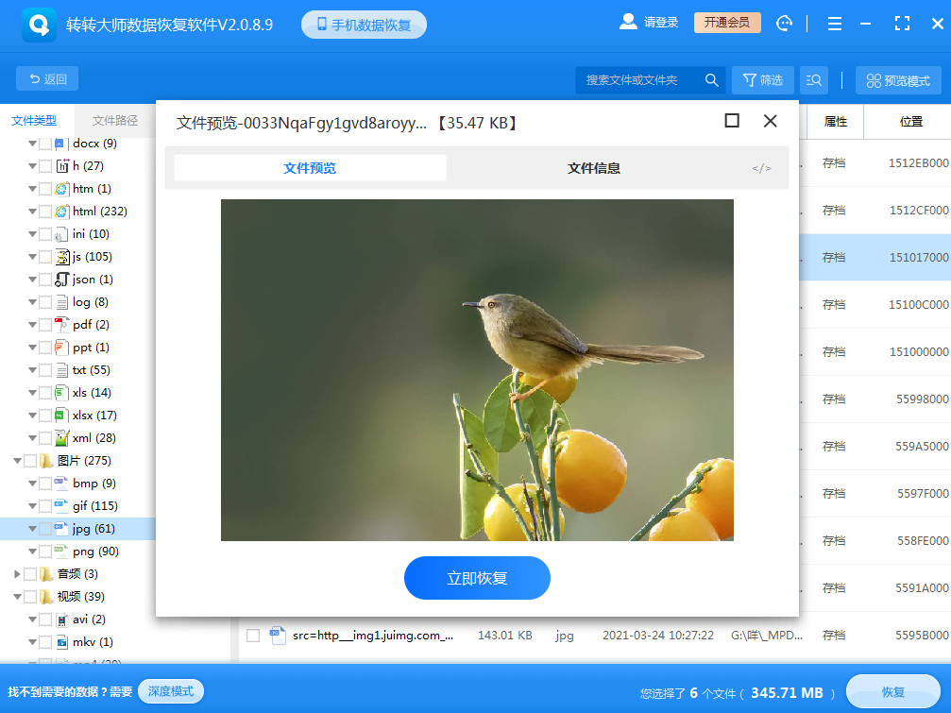The image size is (951, 713).
Task: Click the search magnifier in the search bar
Action: 711,80
